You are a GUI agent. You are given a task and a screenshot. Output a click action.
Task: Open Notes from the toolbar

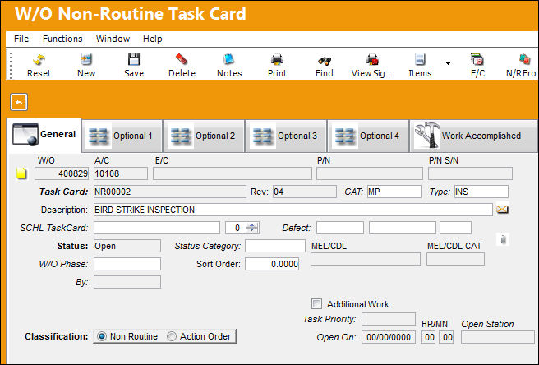pyautogui.click(x=229, y=65)
